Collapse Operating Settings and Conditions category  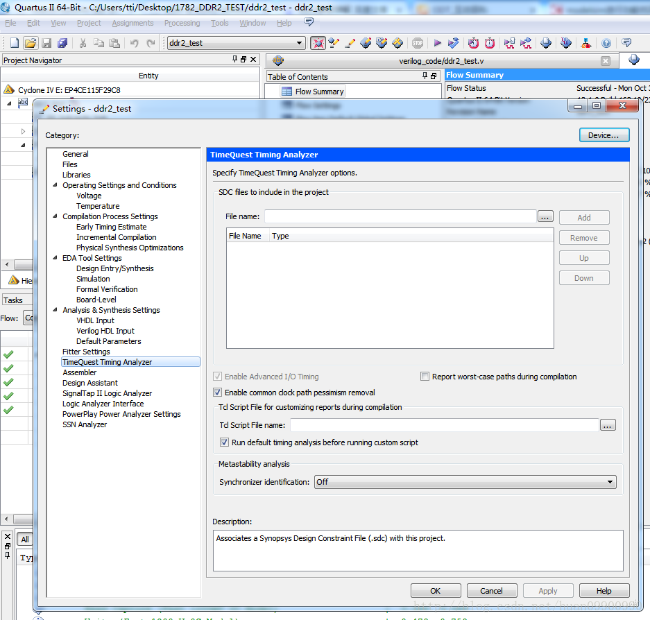(x=55, y=185)
